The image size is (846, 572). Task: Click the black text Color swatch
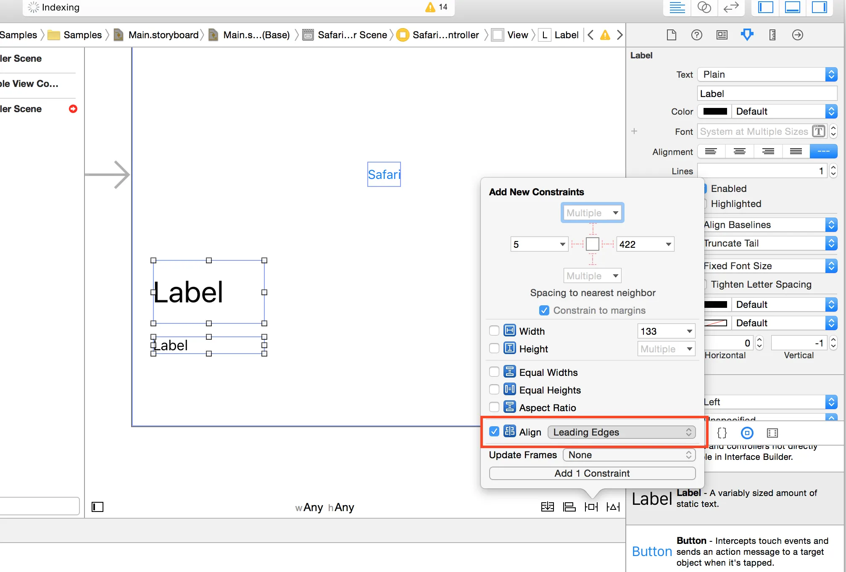[715, 111]
